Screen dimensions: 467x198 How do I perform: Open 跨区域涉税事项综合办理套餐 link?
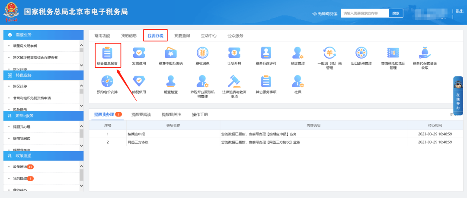click(x=35, y=57)
